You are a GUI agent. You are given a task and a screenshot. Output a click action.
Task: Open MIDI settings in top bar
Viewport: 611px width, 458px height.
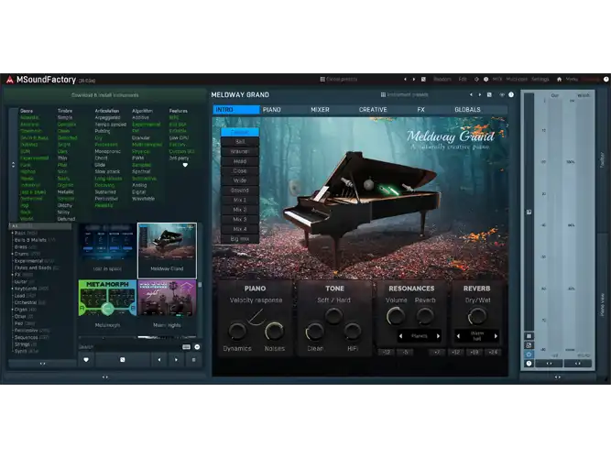(x=497, y=79)
